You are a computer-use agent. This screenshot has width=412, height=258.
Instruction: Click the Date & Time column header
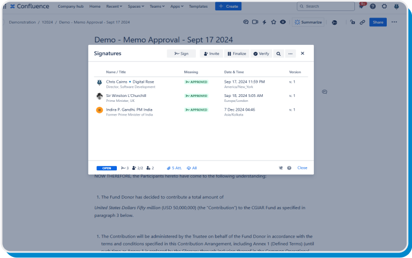(x=234, y=72)
